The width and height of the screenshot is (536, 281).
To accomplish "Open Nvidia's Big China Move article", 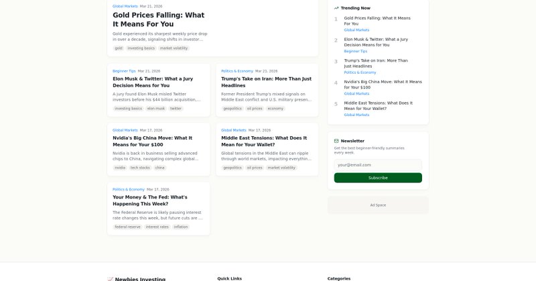I will coord(152,141).
